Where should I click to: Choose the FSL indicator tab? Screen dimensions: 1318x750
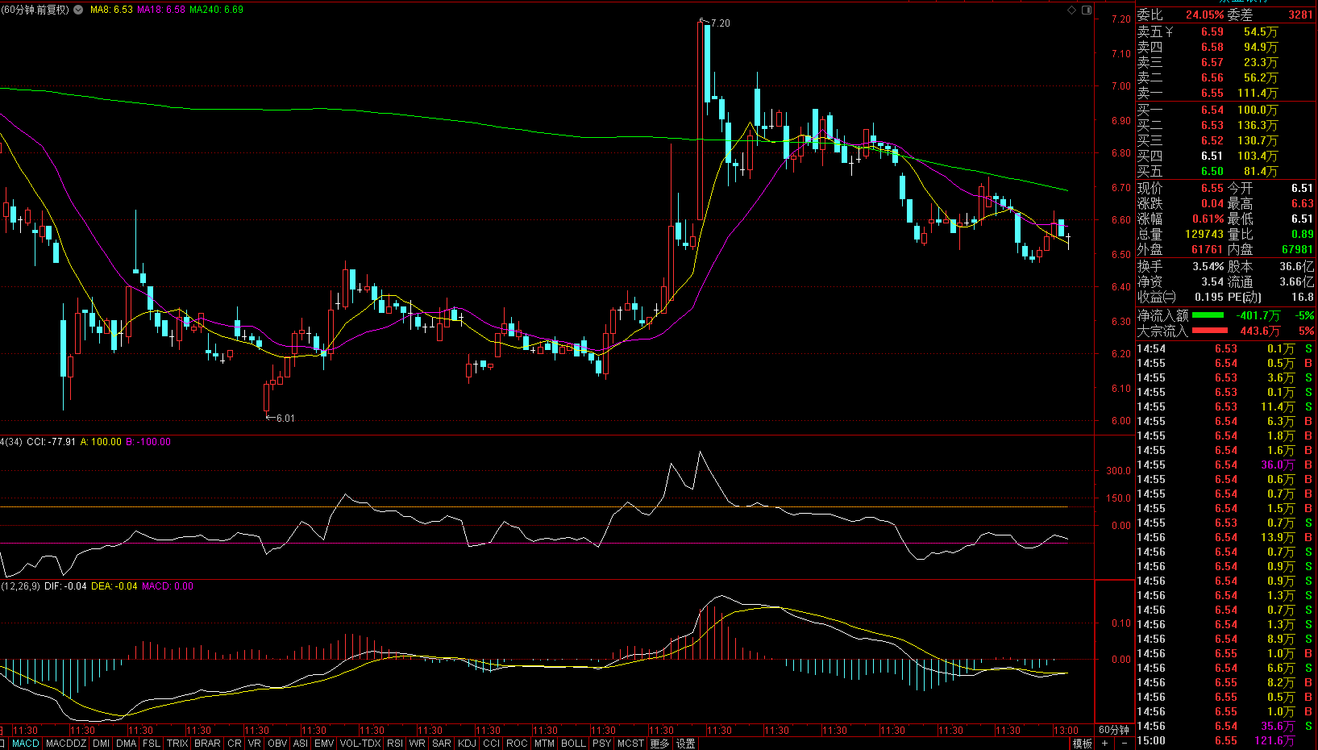(151, 744)
